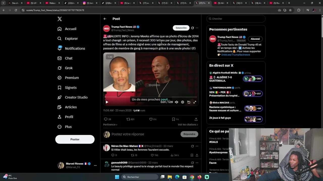This screenshot has width=323, height=181.
Task: Open Creator Studio
Action: (72, 97)
